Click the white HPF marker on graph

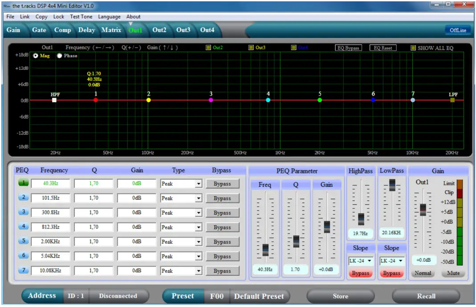point(54,100)
